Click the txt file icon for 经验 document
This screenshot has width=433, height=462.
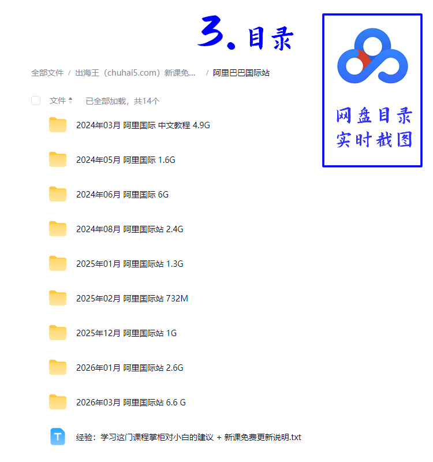tap(58, 437)
